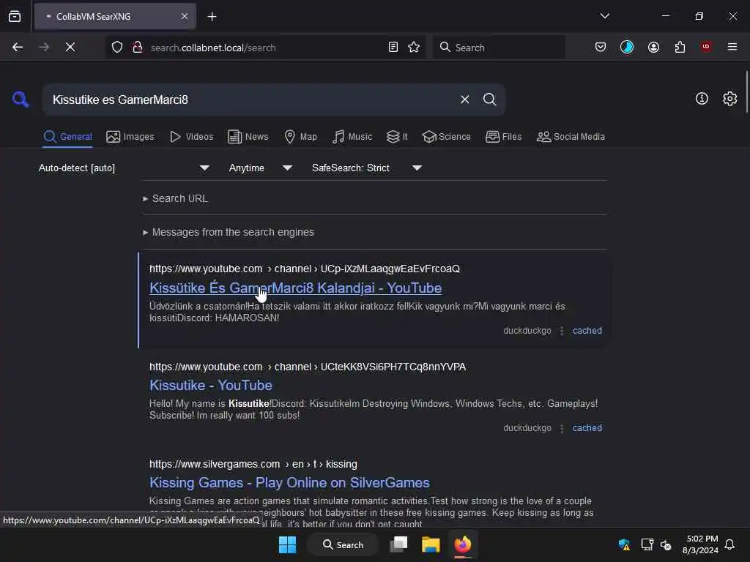The image size is (750, 562).
Task: Click the page vertical scrollbar
Action: click(746, 91)
